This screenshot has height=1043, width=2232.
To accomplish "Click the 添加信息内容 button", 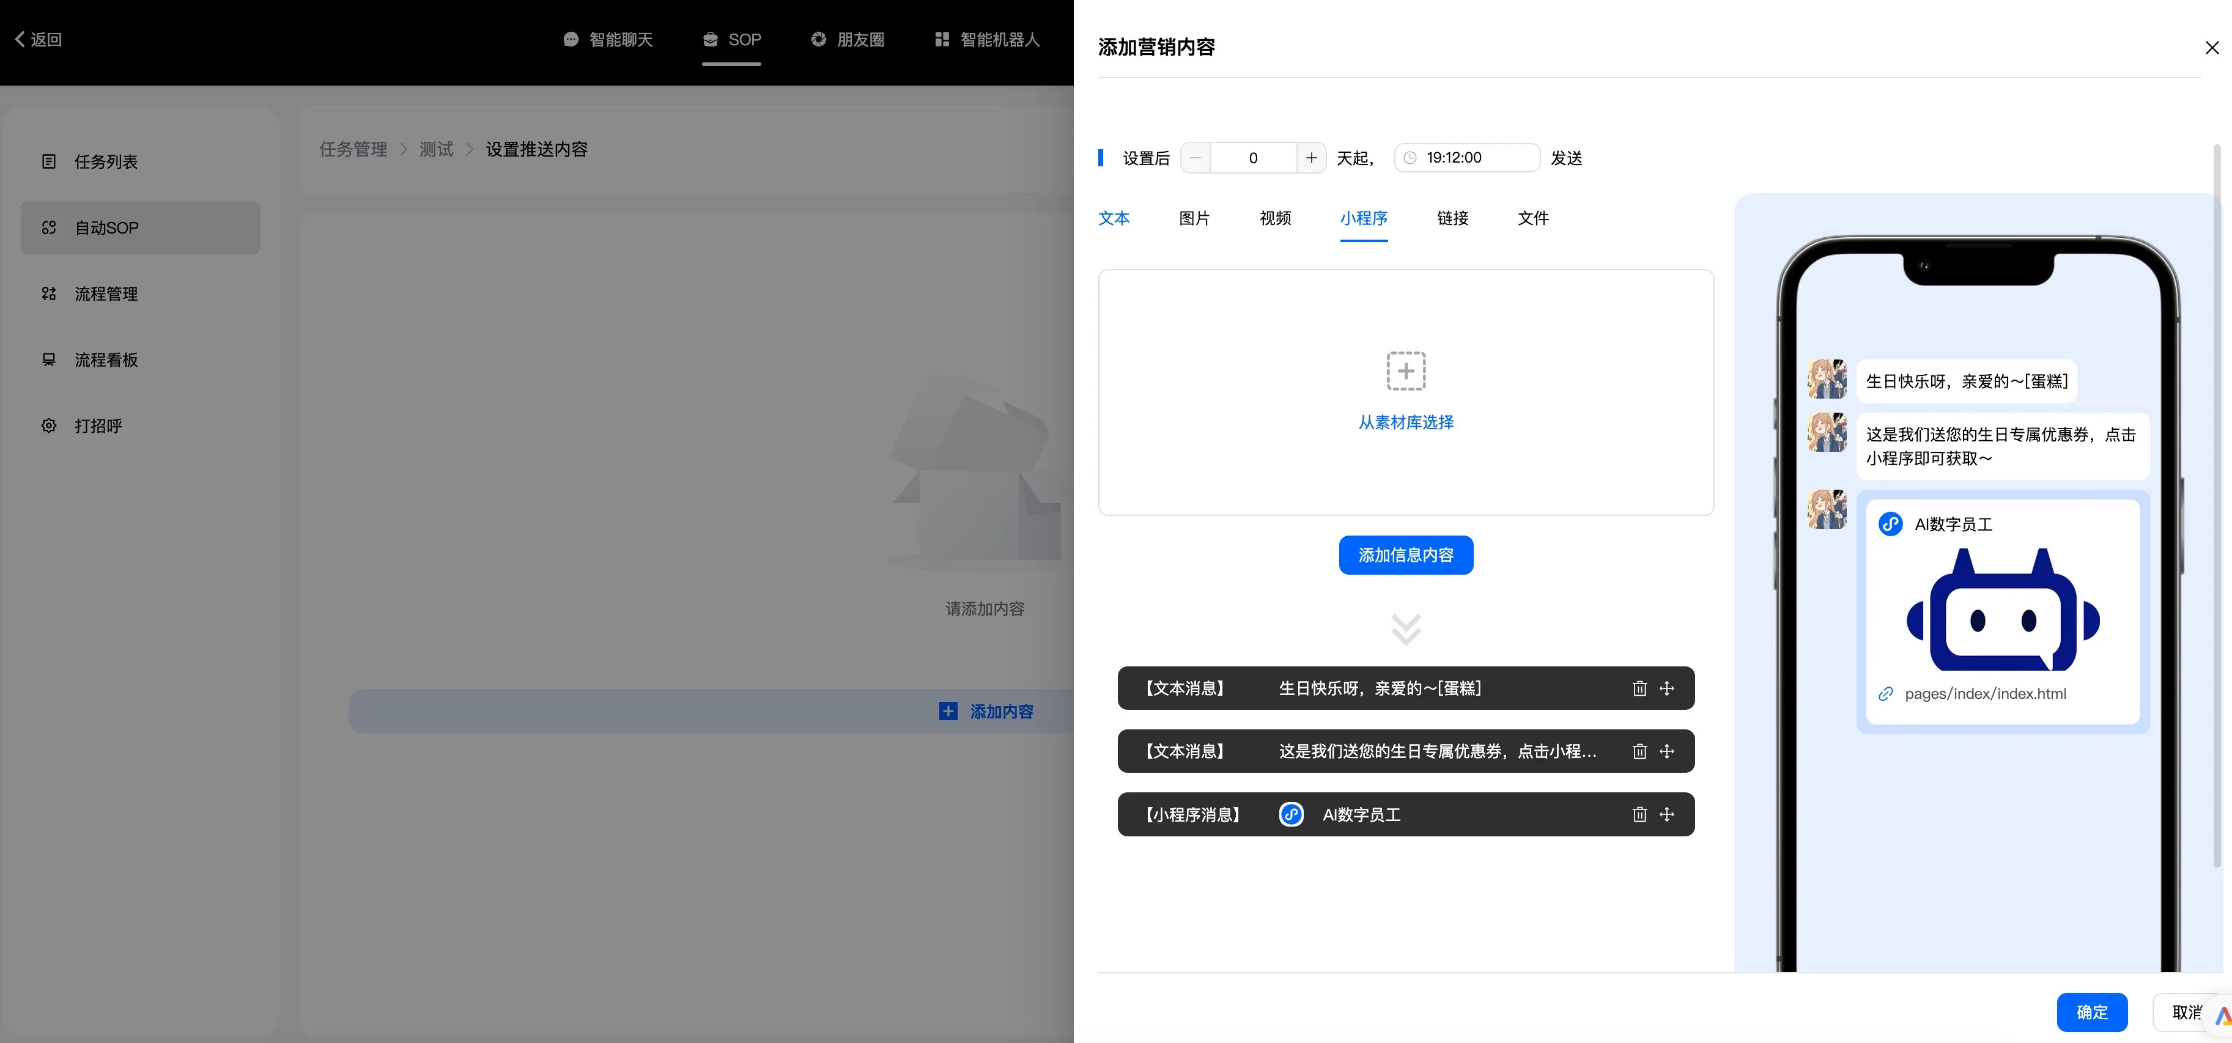I will (1405, 555).
